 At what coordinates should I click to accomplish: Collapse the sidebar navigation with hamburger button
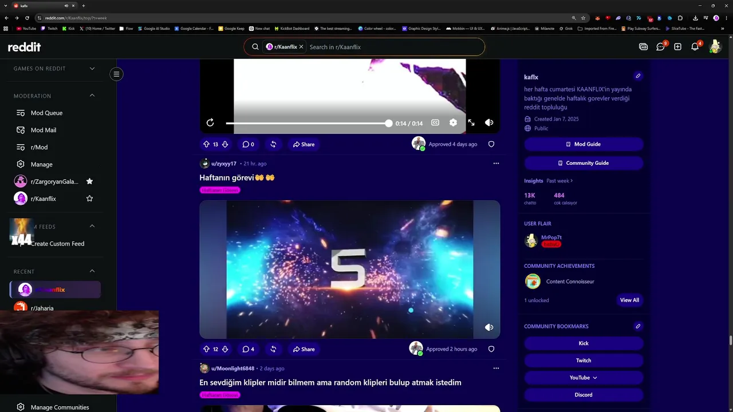[x=116, y=74]
